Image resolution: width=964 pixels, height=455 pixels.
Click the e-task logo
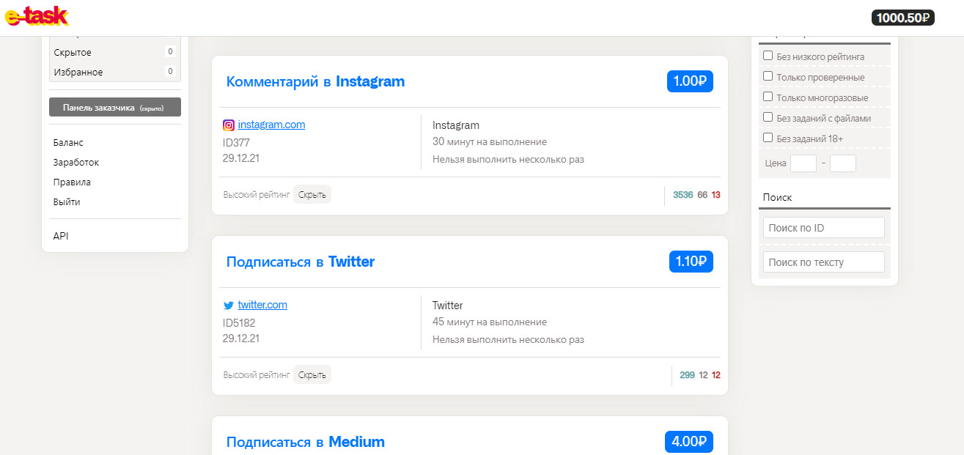(37, 16)
